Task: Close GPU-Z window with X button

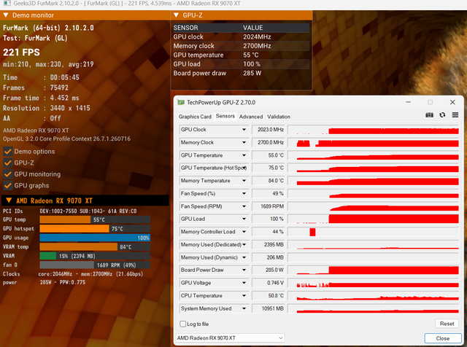Action: 452,102
